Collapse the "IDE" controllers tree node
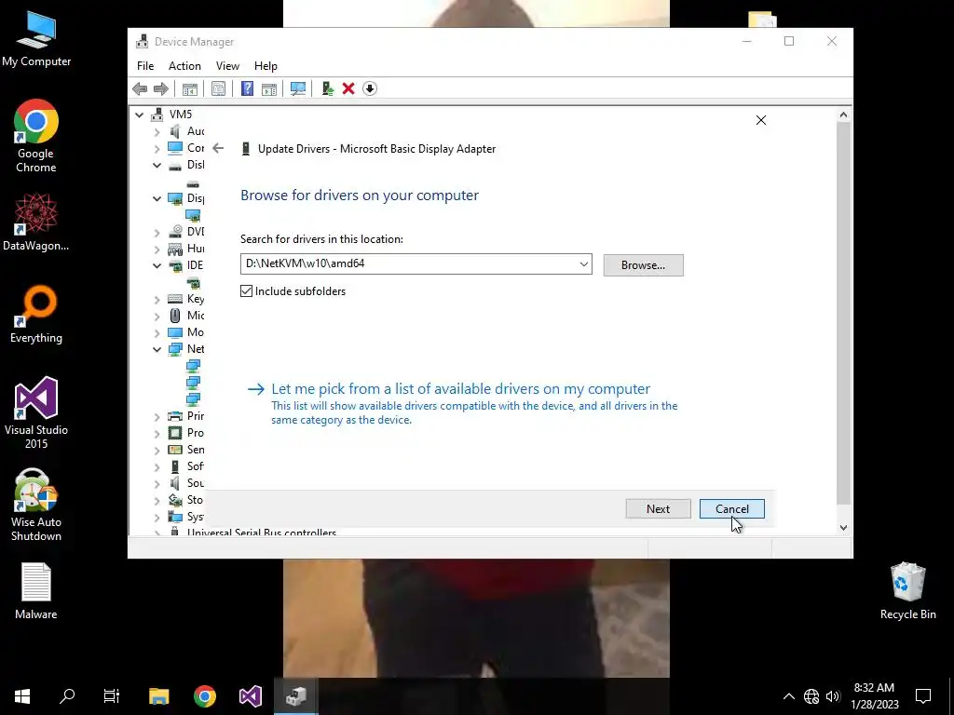Screen dimensions: 954x715 point(157,265)
